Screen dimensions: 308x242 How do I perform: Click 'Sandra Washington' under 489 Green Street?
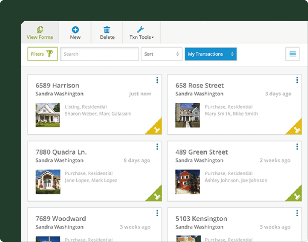click(199, 161)
